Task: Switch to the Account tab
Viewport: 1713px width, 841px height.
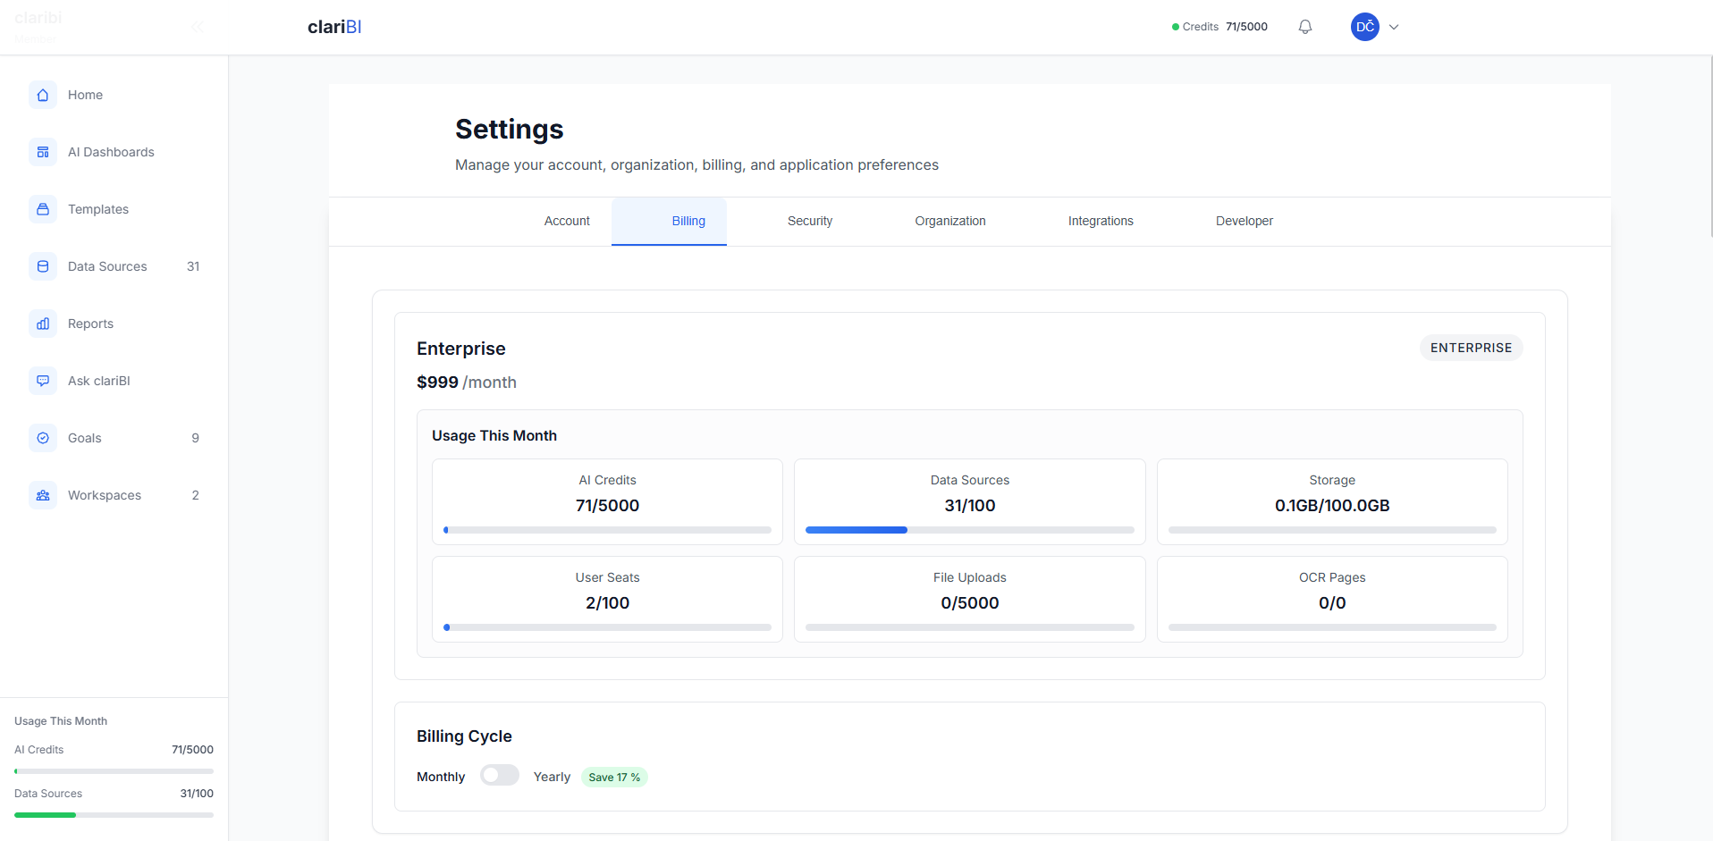Action: (567, 221)
